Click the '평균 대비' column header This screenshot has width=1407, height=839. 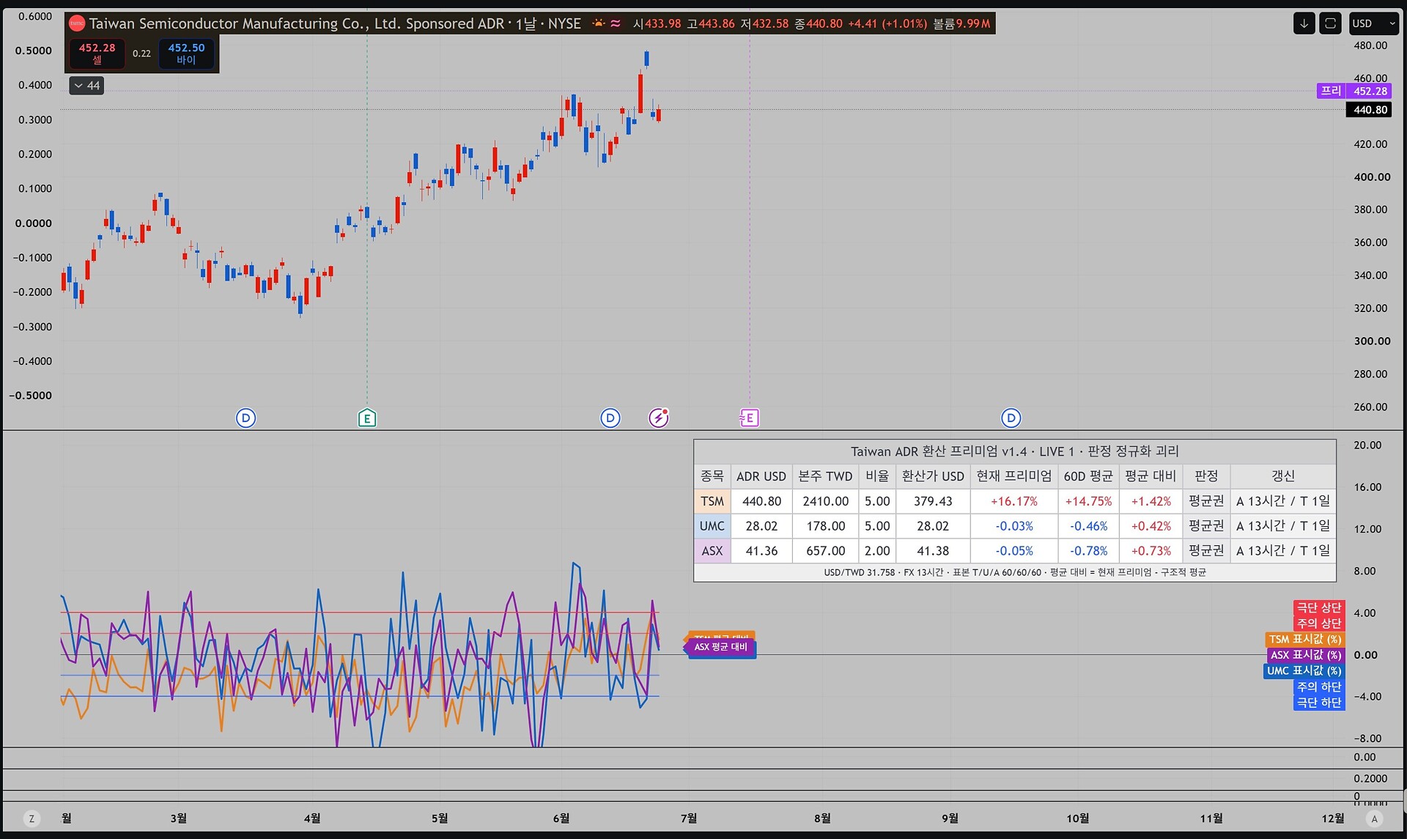click(1151, 476)
